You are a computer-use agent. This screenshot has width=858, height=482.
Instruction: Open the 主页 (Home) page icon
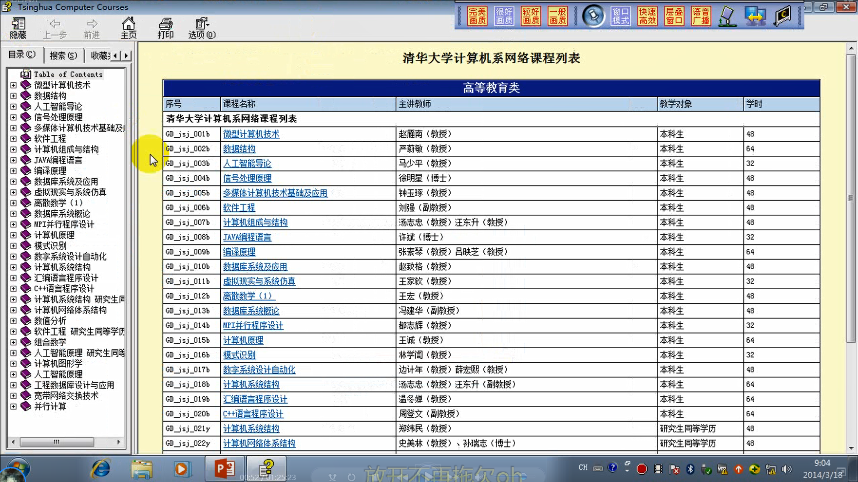click(x=129, y=28)
